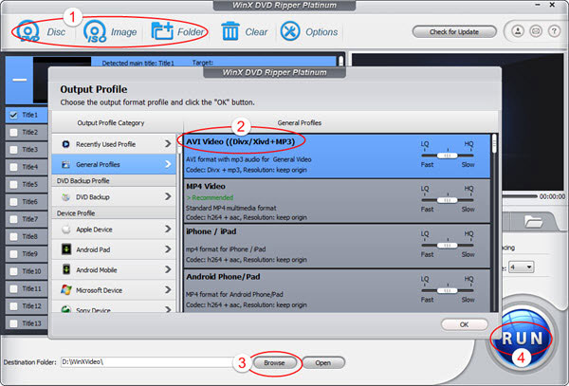This screenshot has width=569, height=386.
Task: Click the General Profiles icon
Action: [65, 164]
